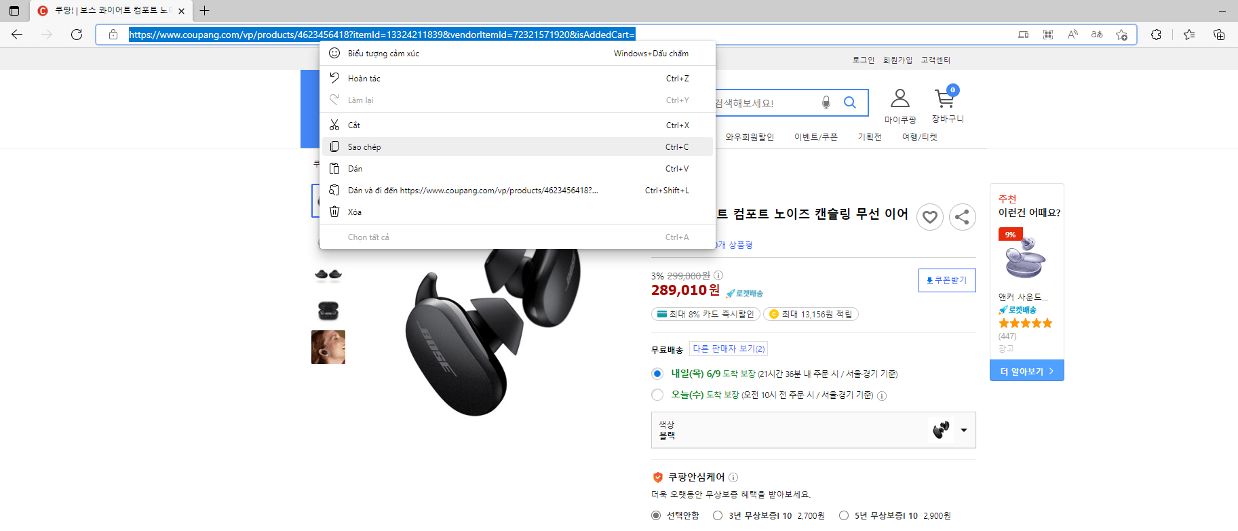1238x531 pixels.
Task: Add page to favorites star icon
Action: pyautogui.click(x=1121, y=35)
